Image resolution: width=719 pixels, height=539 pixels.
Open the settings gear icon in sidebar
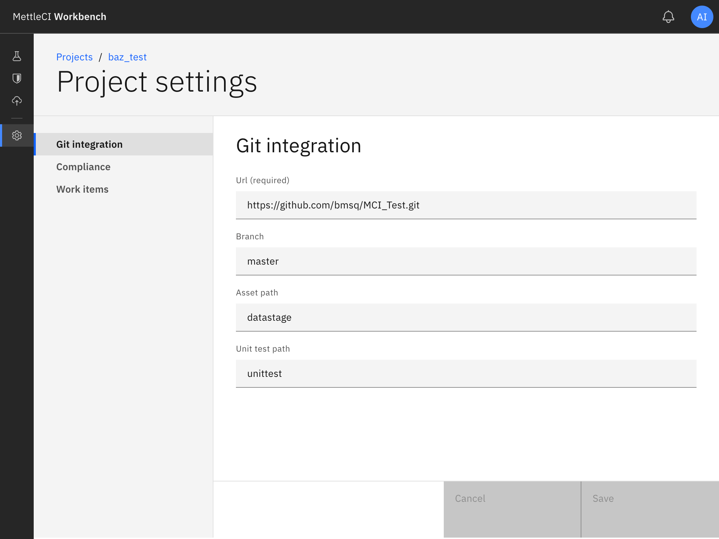17,136
